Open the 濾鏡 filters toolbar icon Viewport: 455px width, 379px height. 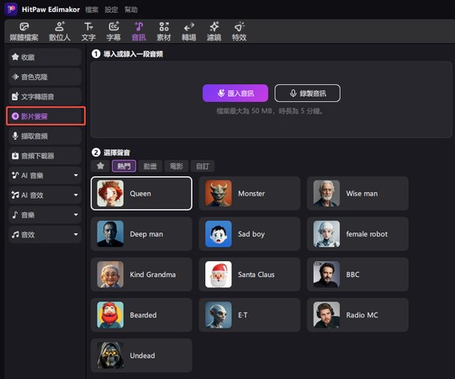(x=214, y=31)
